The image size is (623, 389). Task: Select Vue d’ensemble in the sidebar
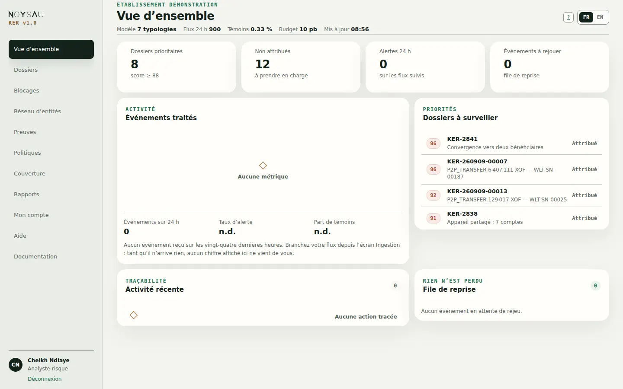tap(51, 49)
